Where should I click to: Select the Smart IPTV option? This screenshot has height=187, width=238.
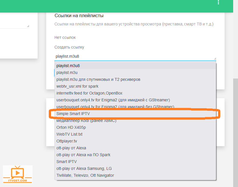pos(135,162)
